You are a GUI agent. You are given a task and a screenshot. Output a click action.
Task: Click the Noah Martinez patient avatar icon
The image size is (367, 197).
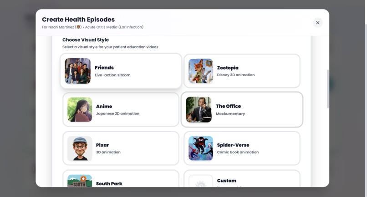[x=78, y=27]
